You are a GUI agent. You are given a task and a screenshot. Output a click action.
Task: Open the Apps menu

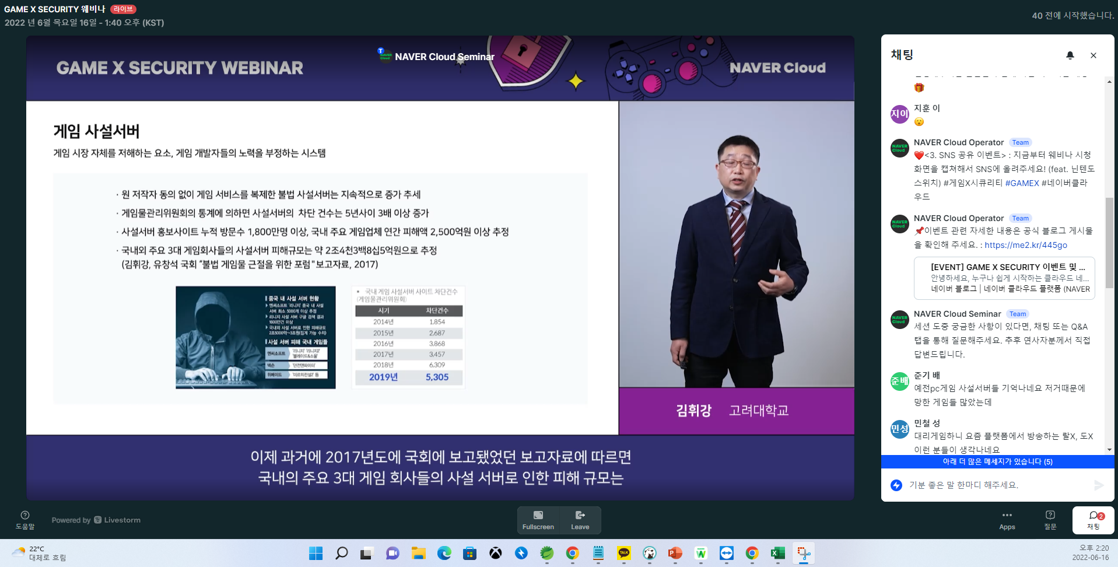(1007, 520)
